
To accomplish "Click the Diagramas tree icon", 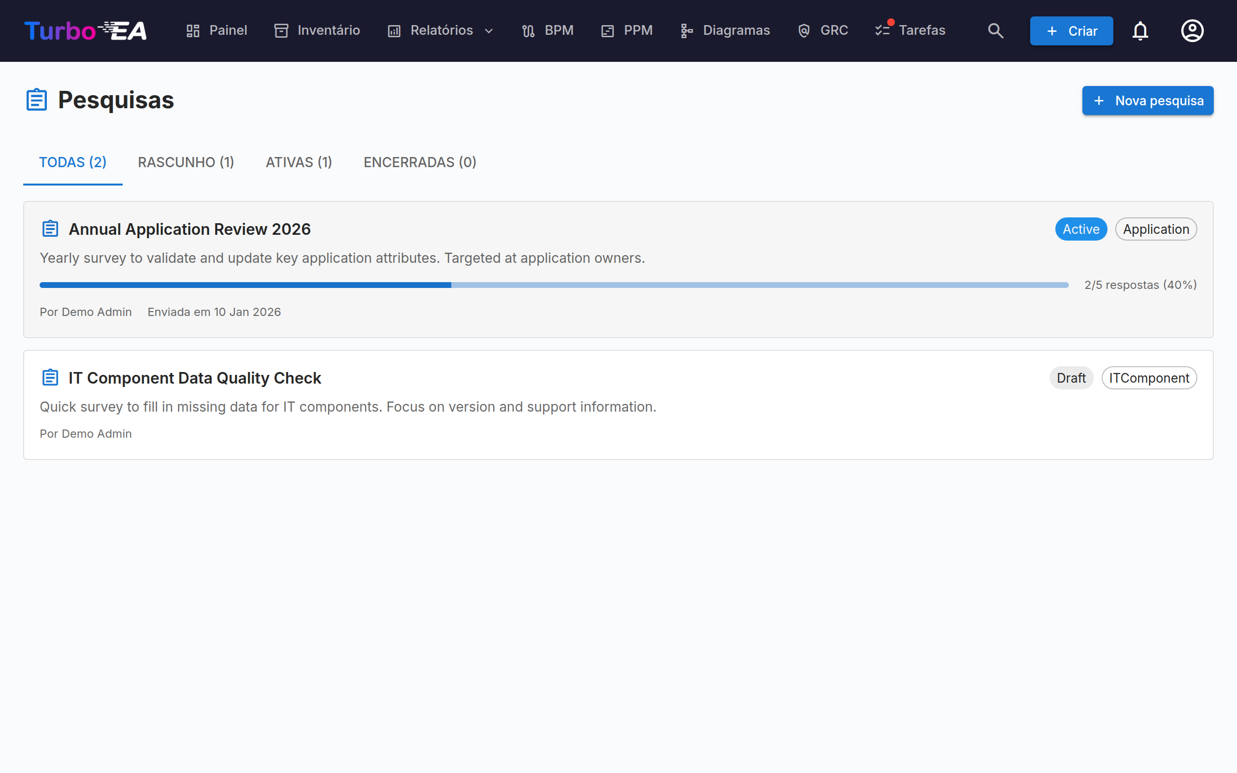I will [x=687, y=30].
